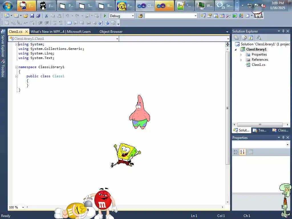Open the What's New in WPF tab

click(x=61, y=32)
